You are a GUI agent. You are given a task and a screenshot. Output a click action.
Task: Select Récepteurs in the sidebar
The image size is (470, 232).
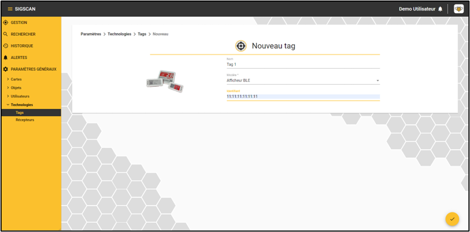(x=25, y=120)
